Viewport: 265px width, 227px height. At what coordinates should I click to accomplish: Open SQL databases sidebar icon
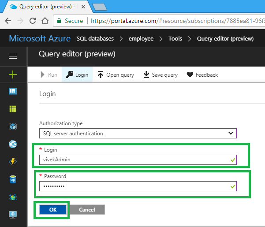pyautogui.click(x=13, y=179)
